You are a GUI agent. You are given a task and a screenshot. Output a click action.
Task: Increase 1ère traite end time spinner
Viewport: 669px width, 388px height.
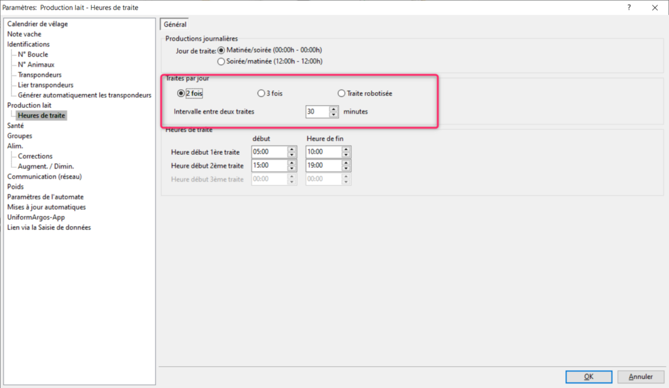(x=346, y=149)
